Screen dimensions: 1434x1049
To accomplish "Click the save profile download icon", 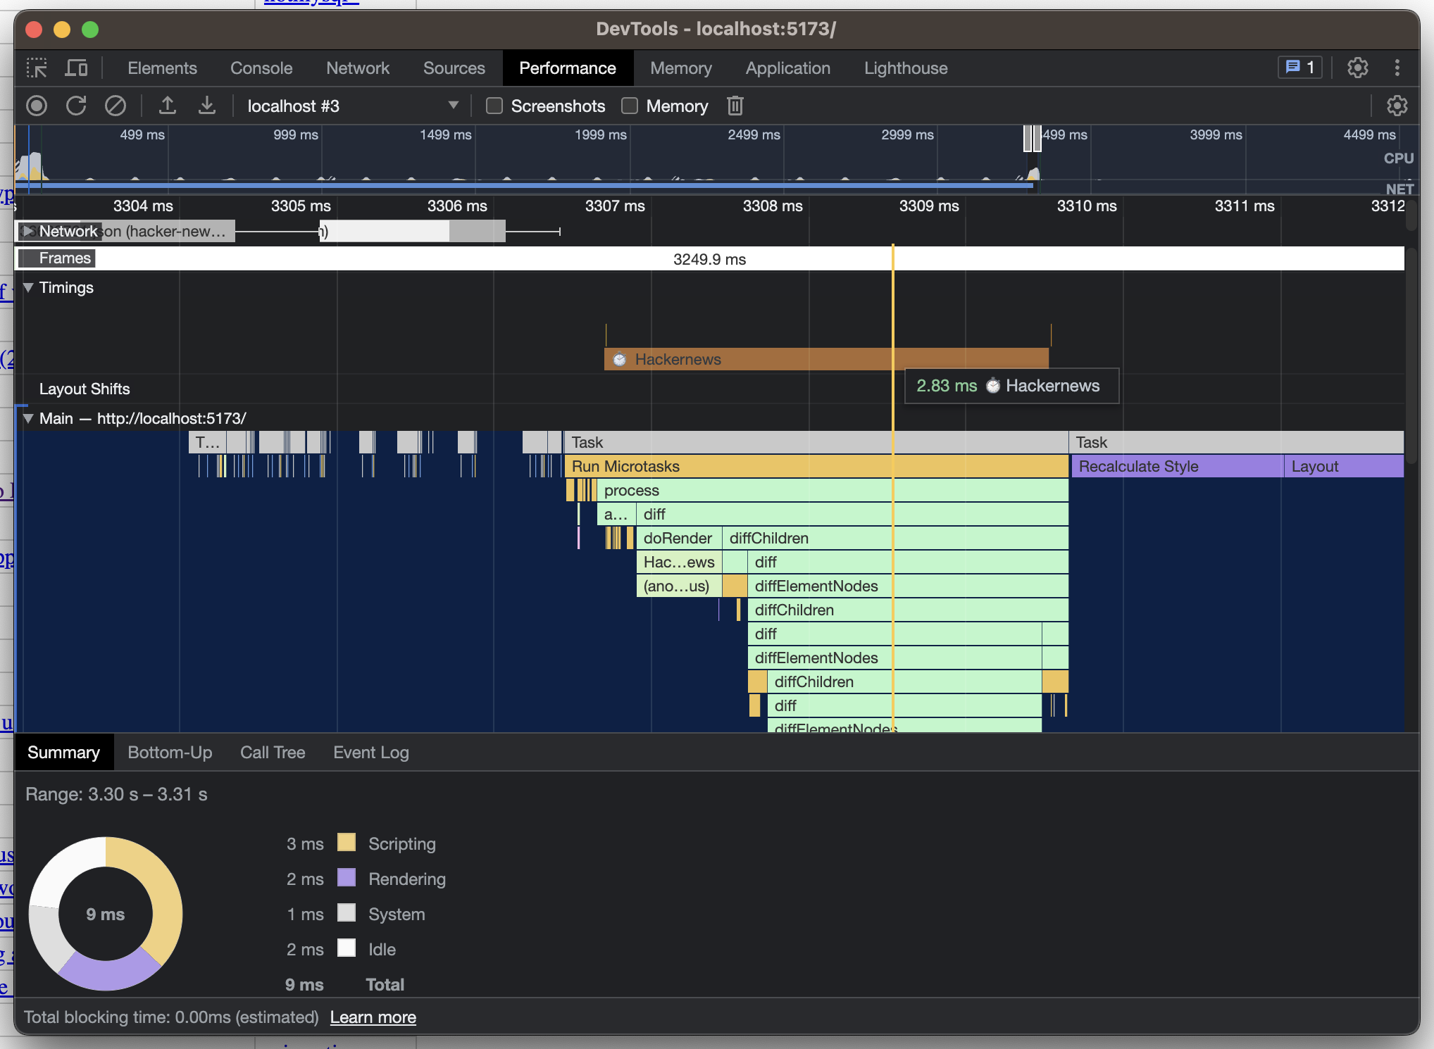I will 206,106.
